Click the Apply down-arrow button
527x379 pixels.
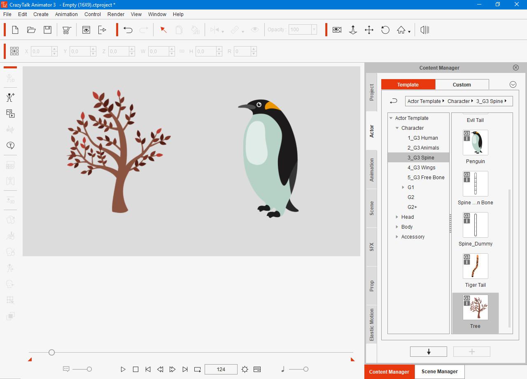coord(428,351)
